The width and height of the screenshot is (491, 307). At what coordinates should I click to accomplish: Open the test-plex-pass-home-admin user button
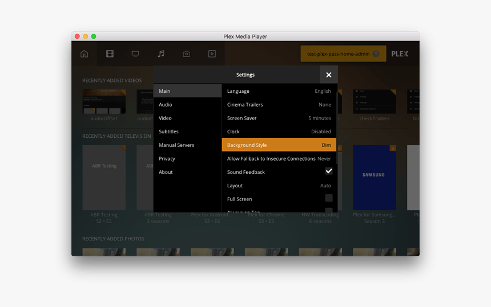click(x=343, y=54)
